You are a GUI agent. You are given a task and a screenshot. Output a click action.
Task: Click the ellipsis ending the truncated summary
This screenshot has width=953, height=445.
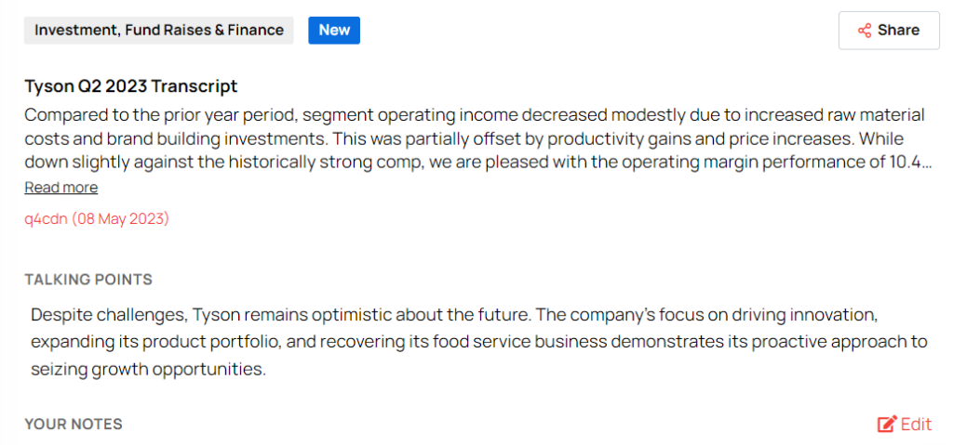(x=925, y=162)
